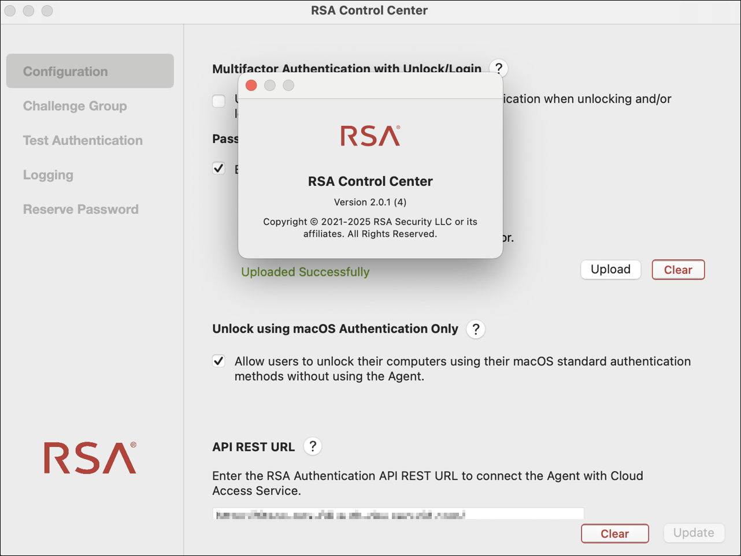
Task: Click help icon beside Unlock using macOS Authentication
Action: point(476,329)
